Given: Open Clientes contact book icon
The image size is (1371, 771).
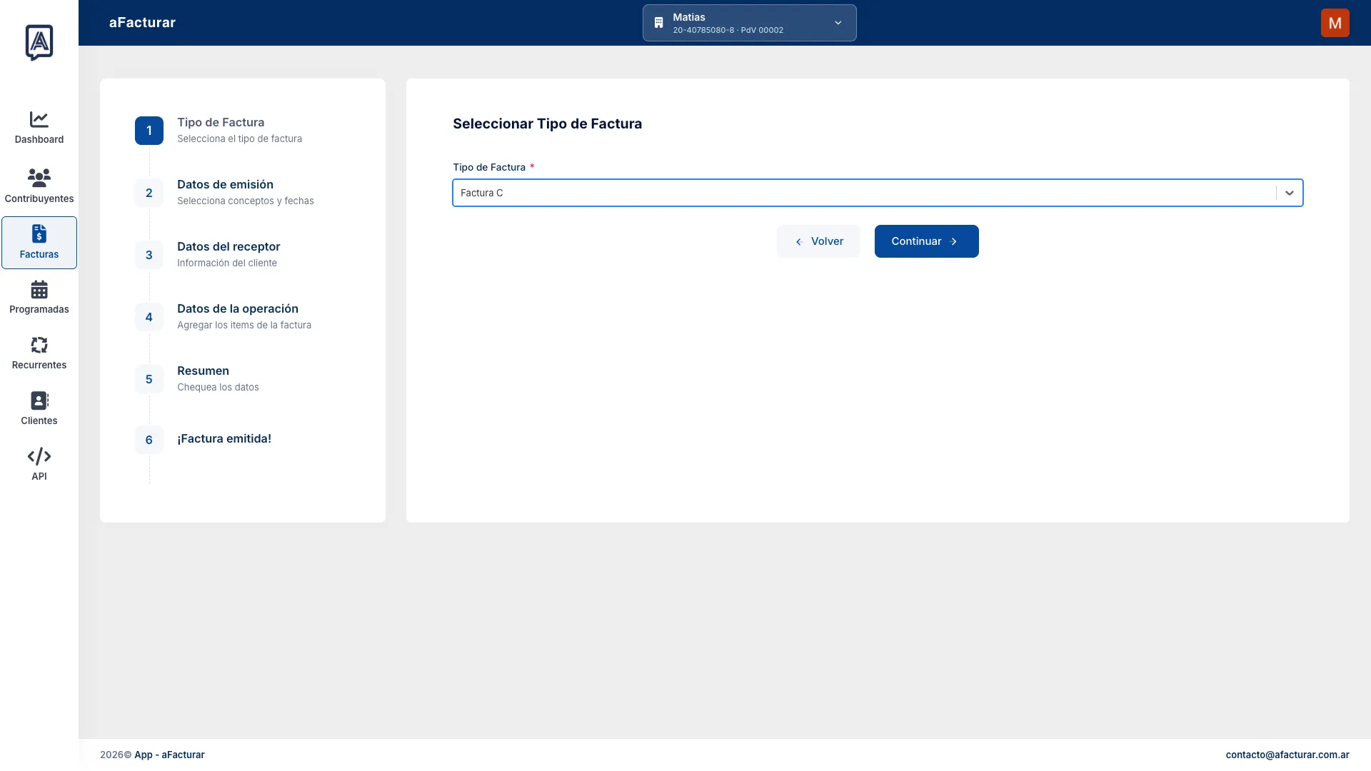Looking at the screenshot, I should click(x=39, y=400).
